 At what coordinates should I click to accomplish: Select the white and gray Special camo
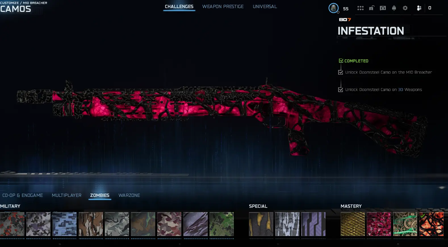[x=287, y=224]
